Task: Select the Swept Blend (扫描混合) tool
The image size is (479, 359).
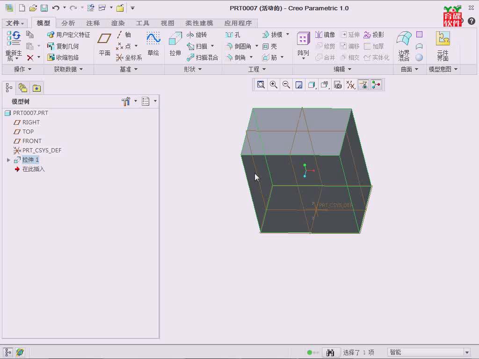Action: 202,57
